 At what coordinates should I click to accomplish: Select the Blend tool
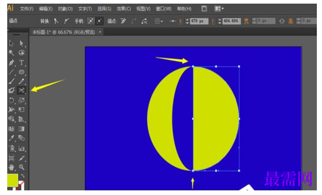22,138
